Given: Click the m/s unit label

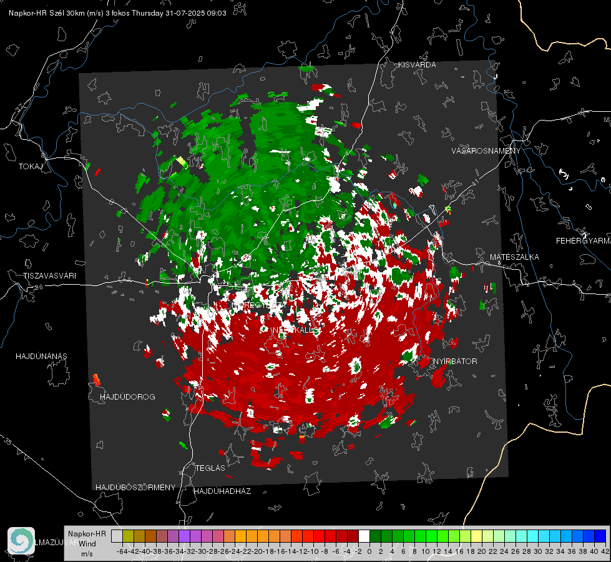Looking at the screenshot, I should click(87, 554).
